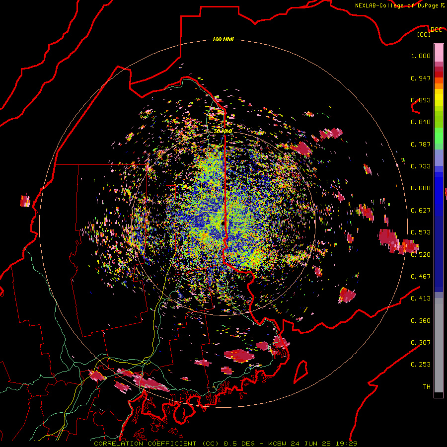Click the 0.947 scale value
Viewport: 447px width, 447px height.
coord(421,78)
